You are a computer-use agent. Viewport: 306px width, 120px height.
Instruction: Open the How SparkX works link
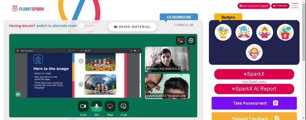pyautogui.click(x=254, y=81)
